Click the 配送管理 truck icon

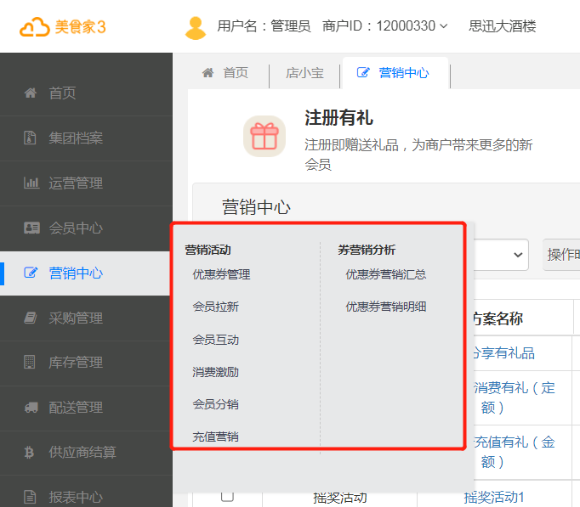coord(31,408)
